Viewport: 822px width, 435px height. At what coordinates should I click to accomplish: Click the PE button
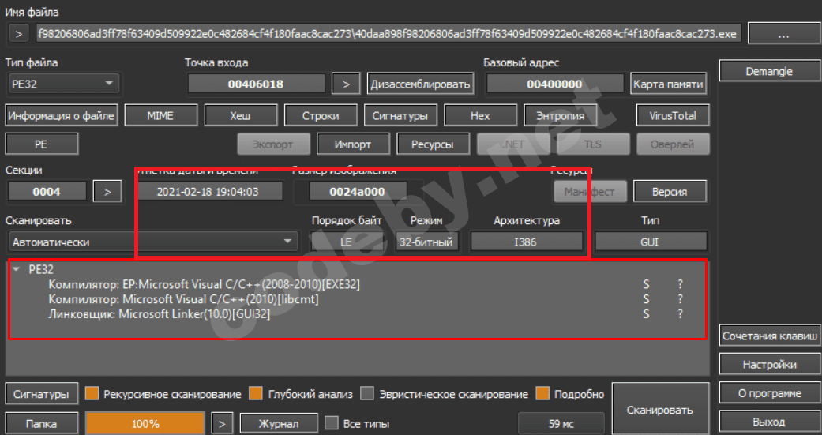[x=41, y=144]
